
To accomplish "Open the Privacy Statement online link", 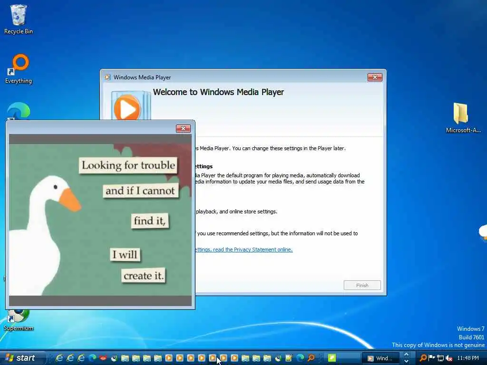I will pyautogui.click(x=244, y=250).
